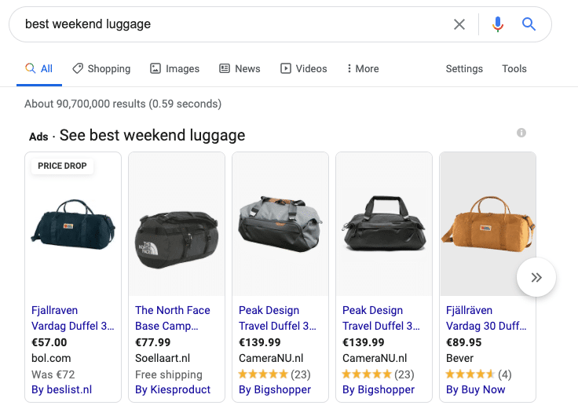Click the By Kiesproduct link
The width and height of the screenshot is (578, 420).
click(173, 389)
